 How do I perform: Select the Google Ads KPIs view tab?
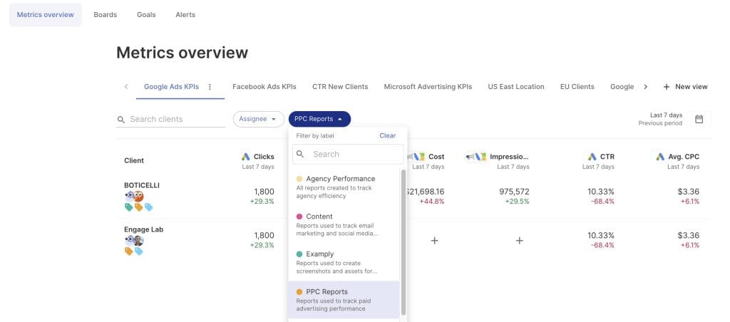[171, 86]
